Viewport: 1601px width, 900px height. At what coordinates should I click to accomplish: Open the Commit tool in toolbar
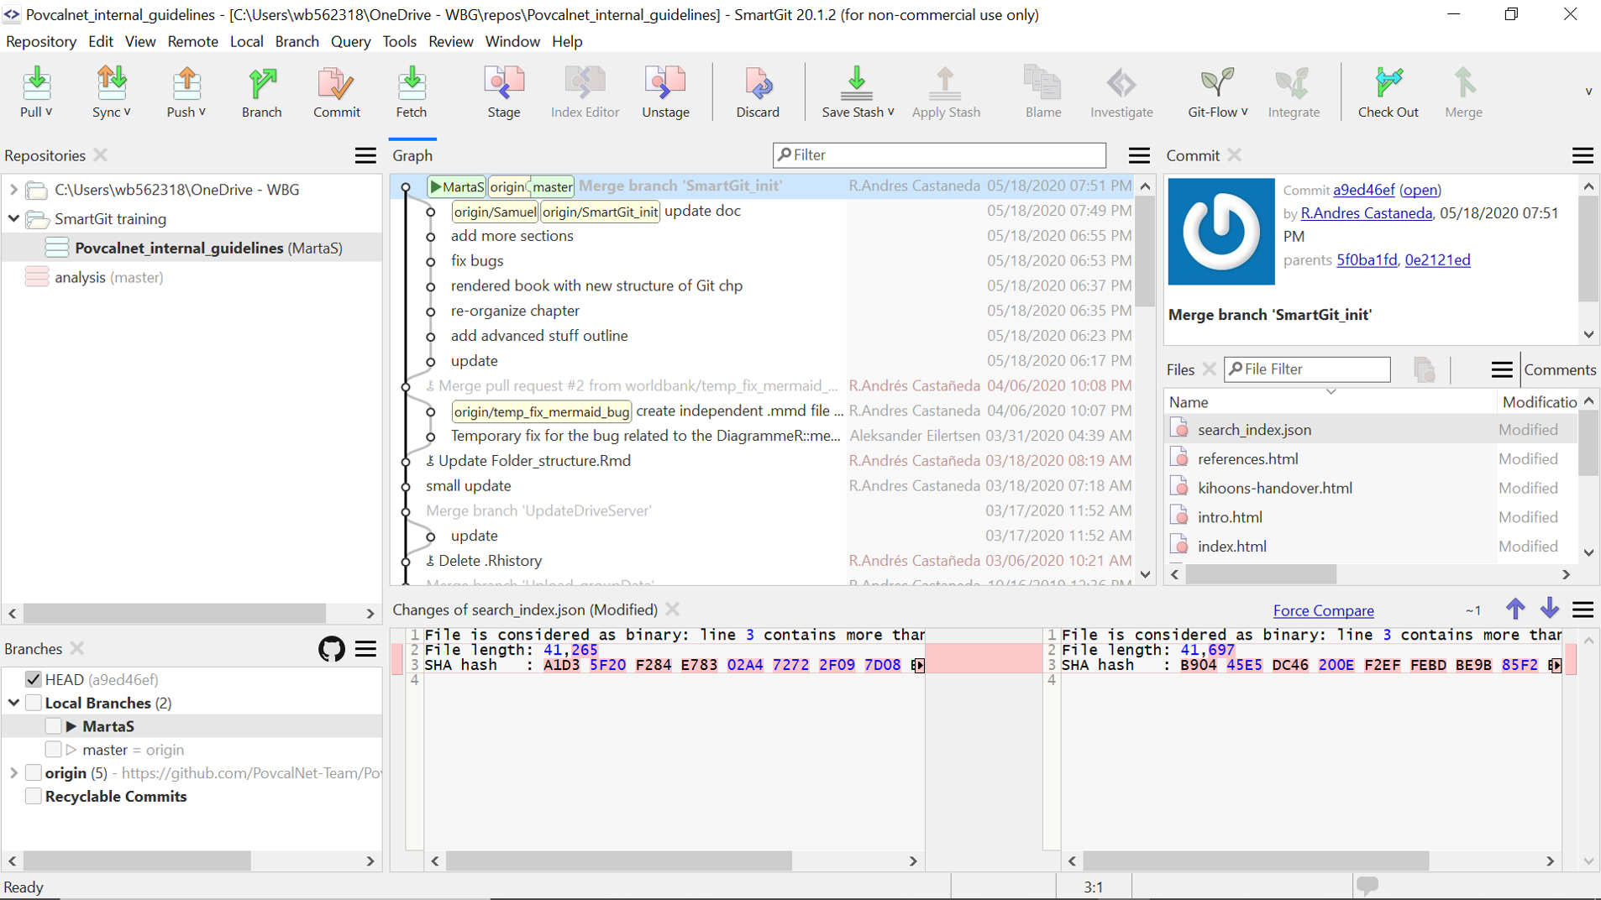coord(336,92)
